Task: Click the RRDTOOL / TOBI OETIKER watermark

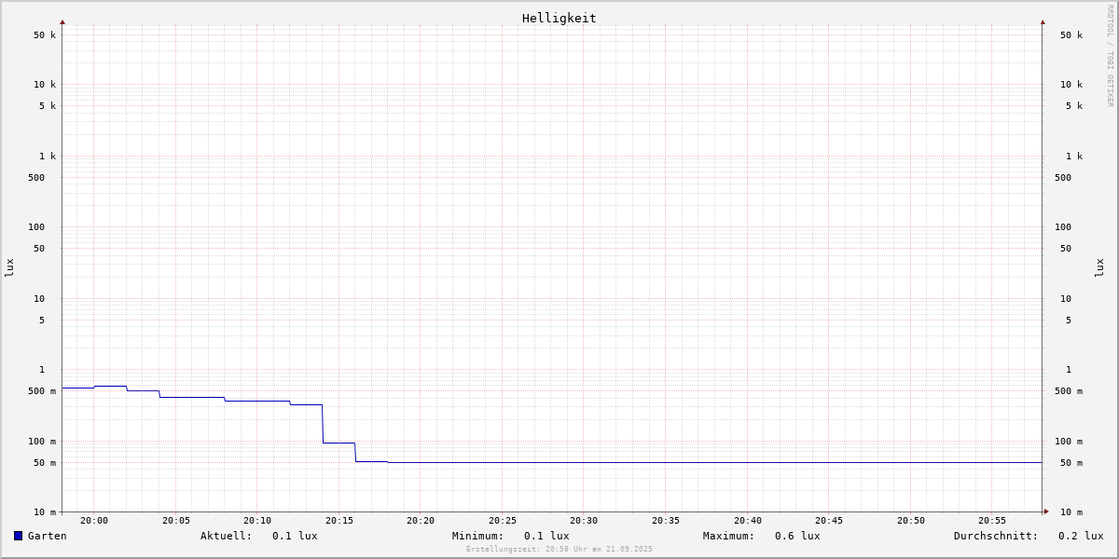Action: [x=1110, y=55]
